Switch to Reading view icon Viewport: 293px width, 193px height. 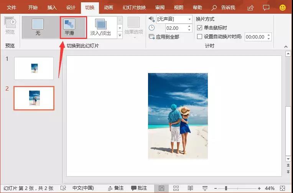pos(190,188)
